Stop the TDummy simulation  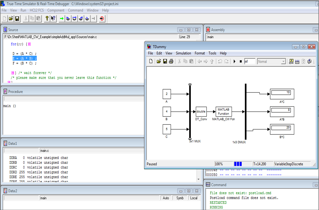pyautogui.click(x=241, y=61)
